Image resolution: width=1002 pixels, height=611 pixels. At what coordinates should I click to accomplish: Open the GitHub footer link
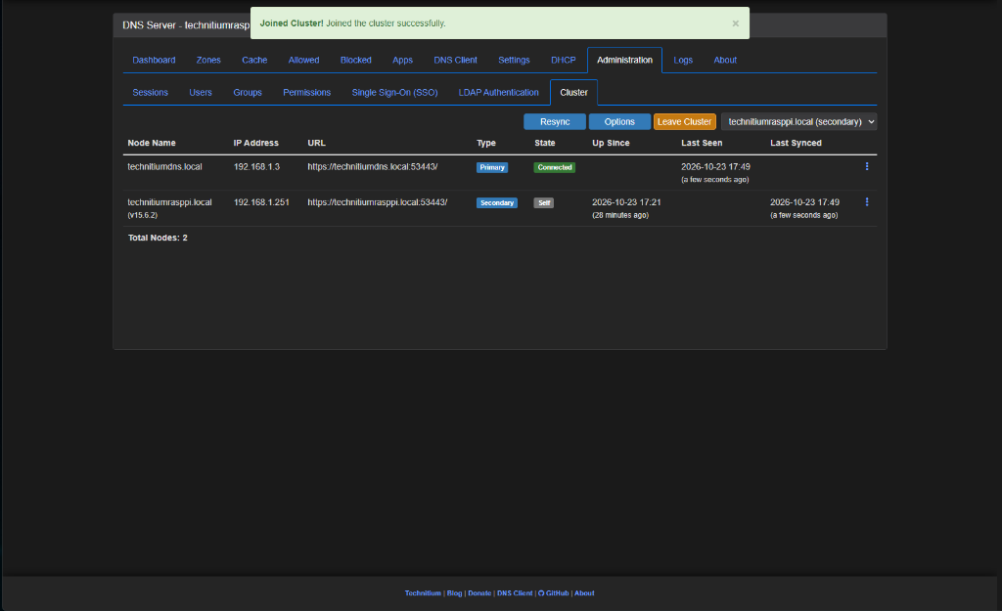click(554, 593)
